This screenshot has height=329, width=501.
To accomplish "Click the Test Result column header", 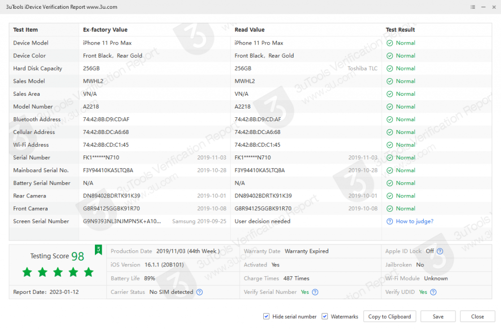I will 400,30.
